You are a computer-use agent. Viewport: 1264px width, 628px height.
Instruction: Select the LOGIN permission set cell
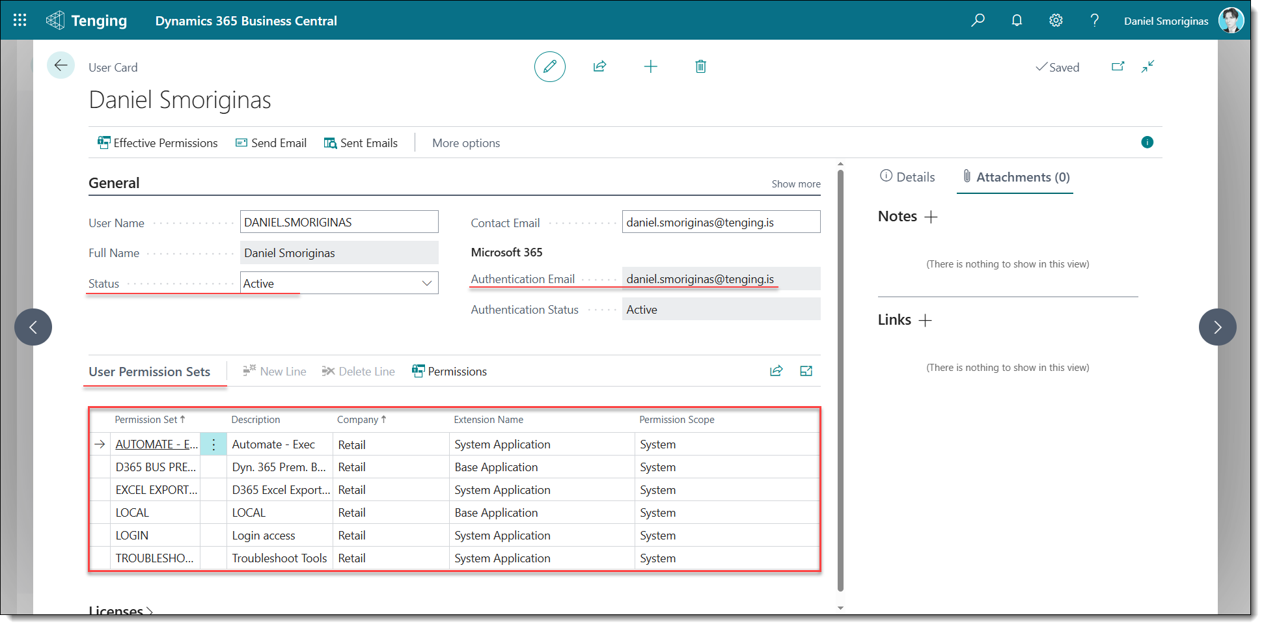(156, 536)
